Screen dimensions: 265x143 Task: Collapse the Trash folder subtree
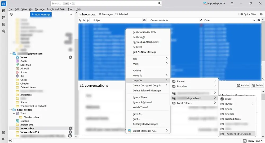click(14, 113)
